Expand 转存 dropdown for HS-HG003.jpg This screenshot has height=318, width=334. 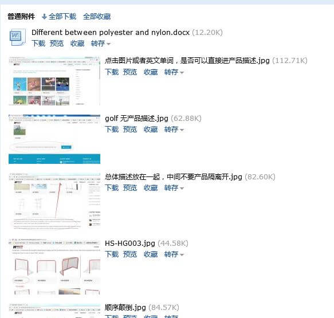coord(174,254)
